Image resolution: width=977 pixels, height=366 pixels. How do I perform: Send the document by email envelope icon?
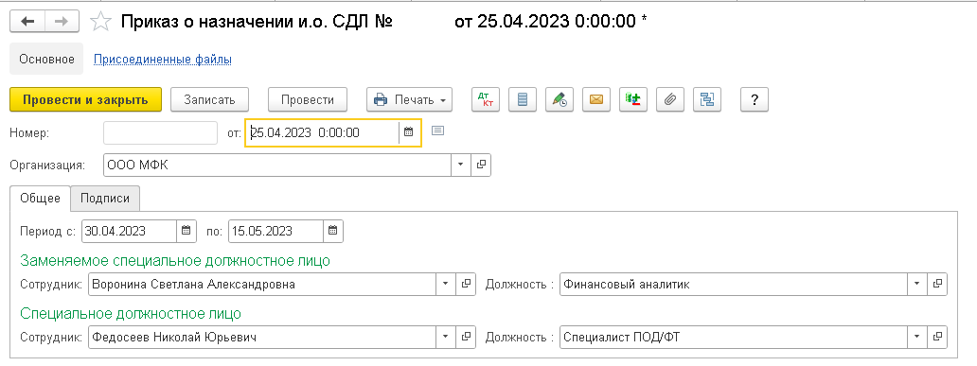(x=596, y=99)
